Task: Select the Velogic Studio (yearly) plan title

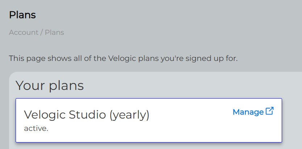Action: [87, 115]
